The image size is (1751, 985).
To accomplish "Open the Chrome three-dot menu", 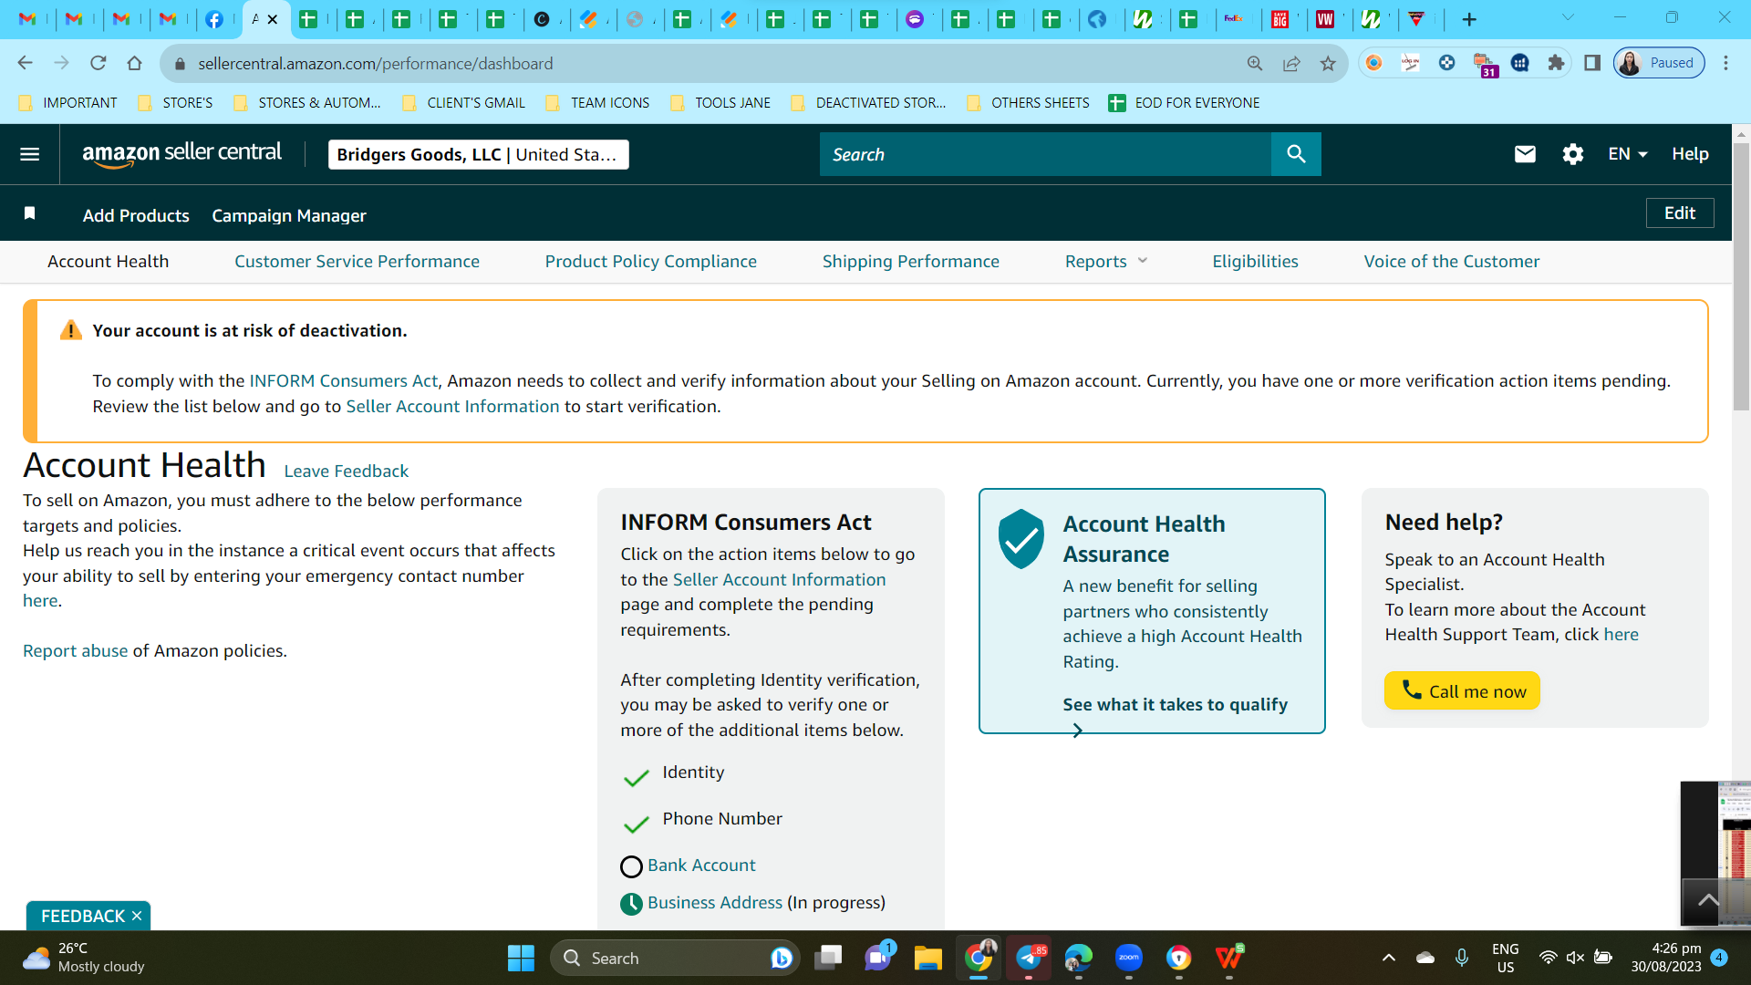I will pyautogui.click(x=1725, y=63).
